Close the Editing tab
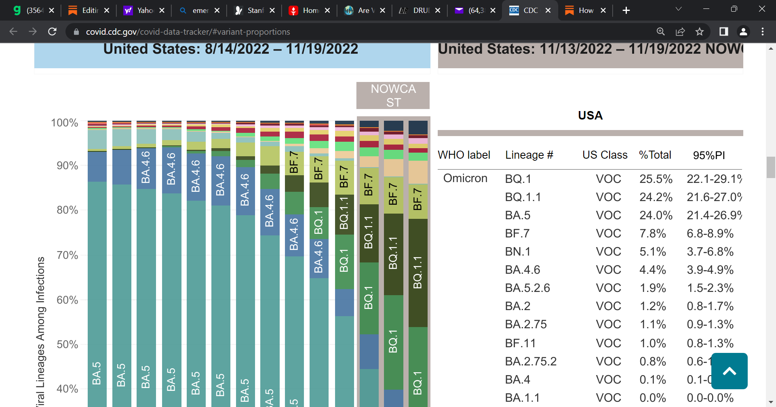Image resolution: width=776 pixels, height=407 pixels. coord(107,10)
